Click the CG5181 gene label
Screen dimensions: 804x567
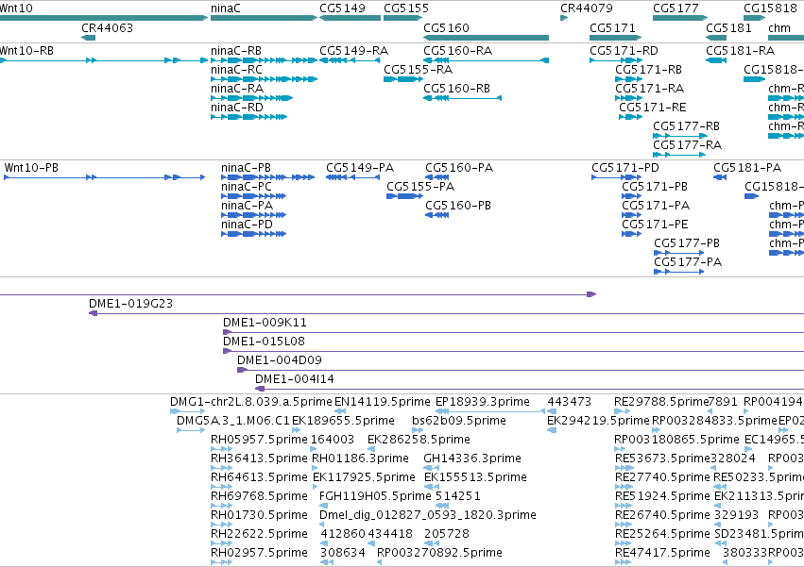[x=728, y=28]
